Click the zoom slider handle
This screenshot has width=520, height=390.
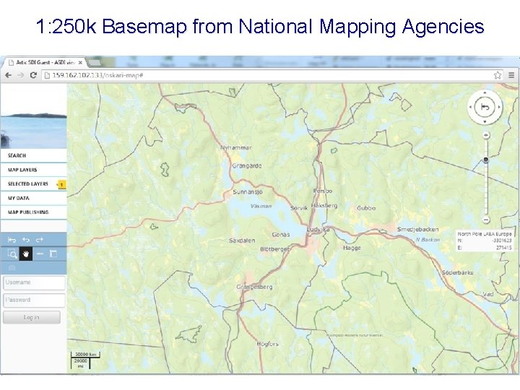click(x=486, y=160)
